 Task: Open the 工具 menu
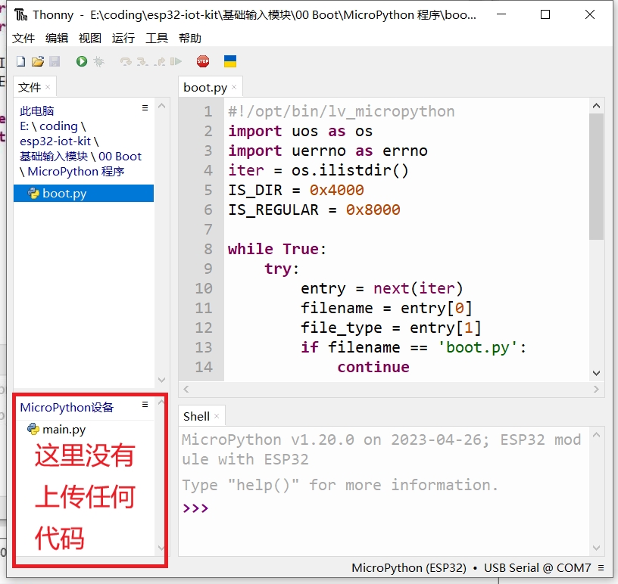pos(157,39)
